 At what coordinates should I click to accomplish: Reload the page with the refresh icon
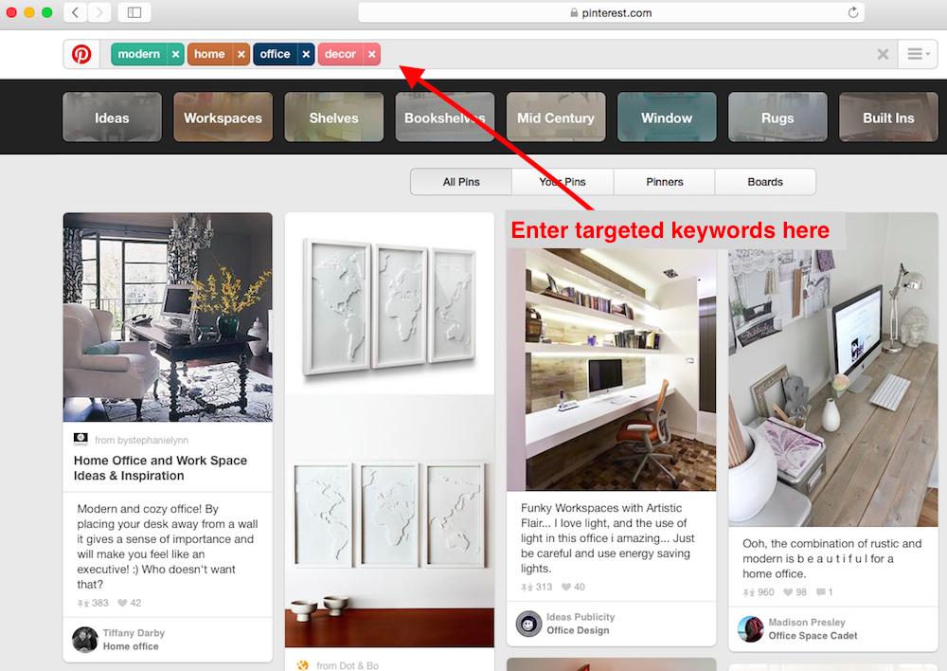(x=853, y=12)
